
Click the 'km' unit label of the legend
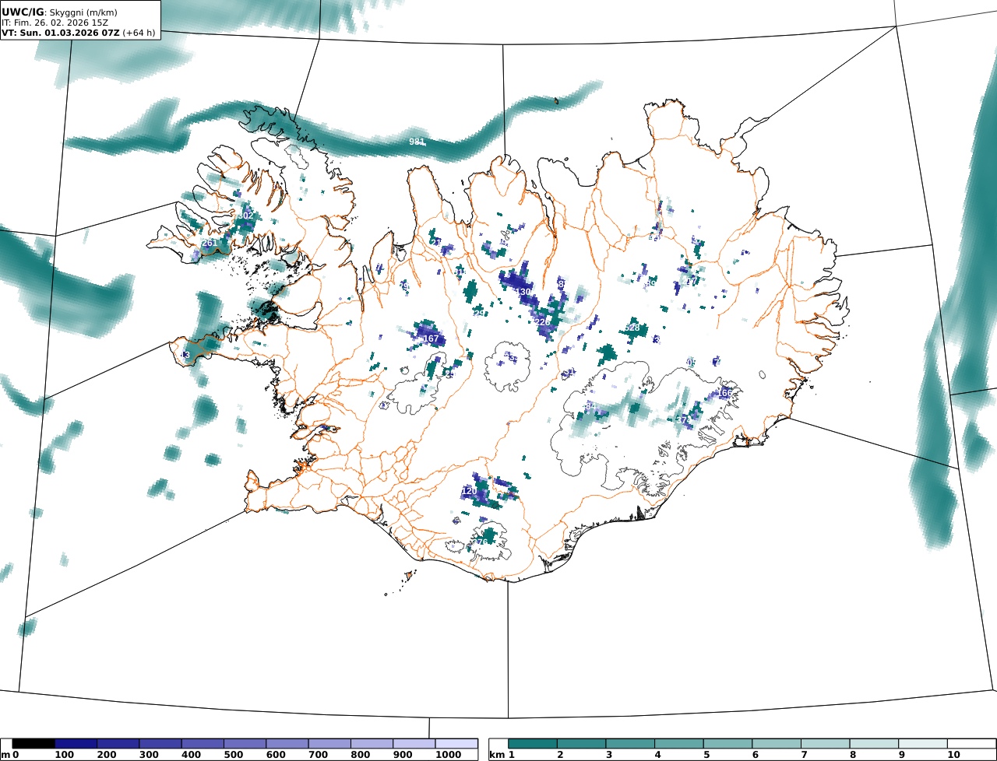click(x=497, y=755)
